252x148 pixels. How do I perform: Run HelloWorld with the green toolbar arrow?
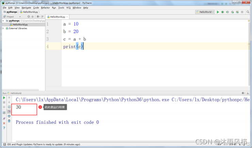(218, 12)
